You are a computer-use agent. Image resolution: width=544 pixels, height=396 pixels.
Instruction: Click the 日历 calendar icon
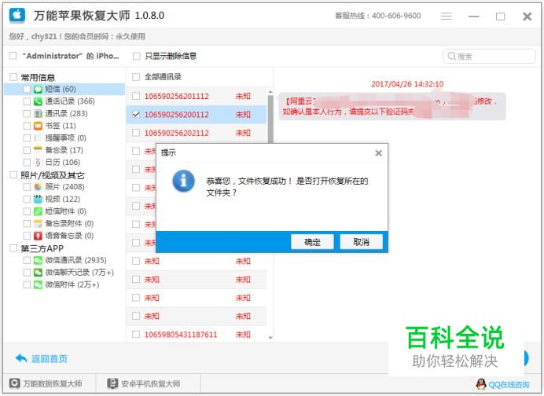tap(38, 163)
